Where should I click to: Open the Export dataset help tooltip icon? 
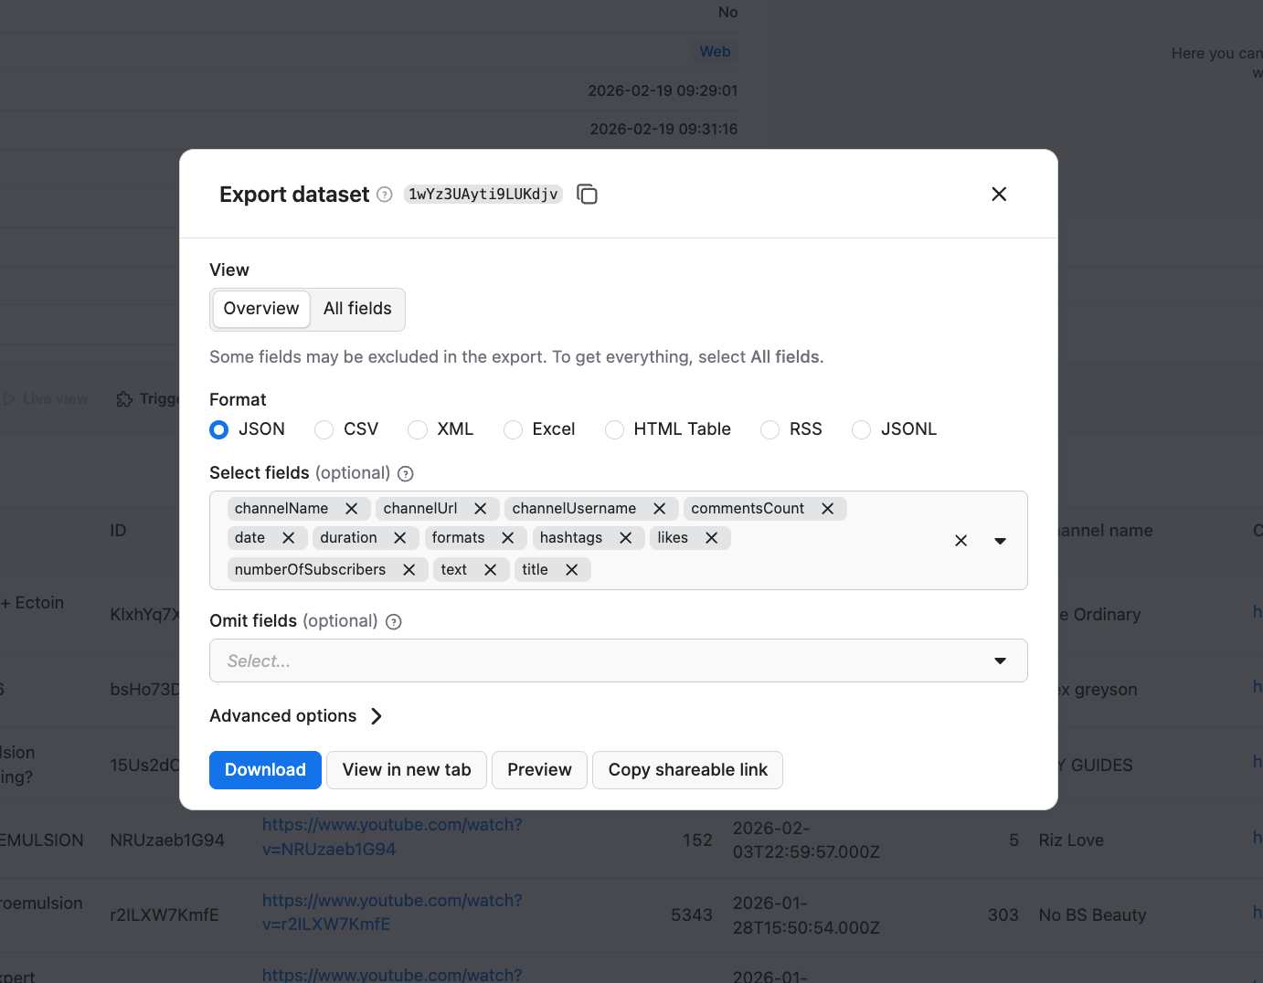[x=384, y=194]
